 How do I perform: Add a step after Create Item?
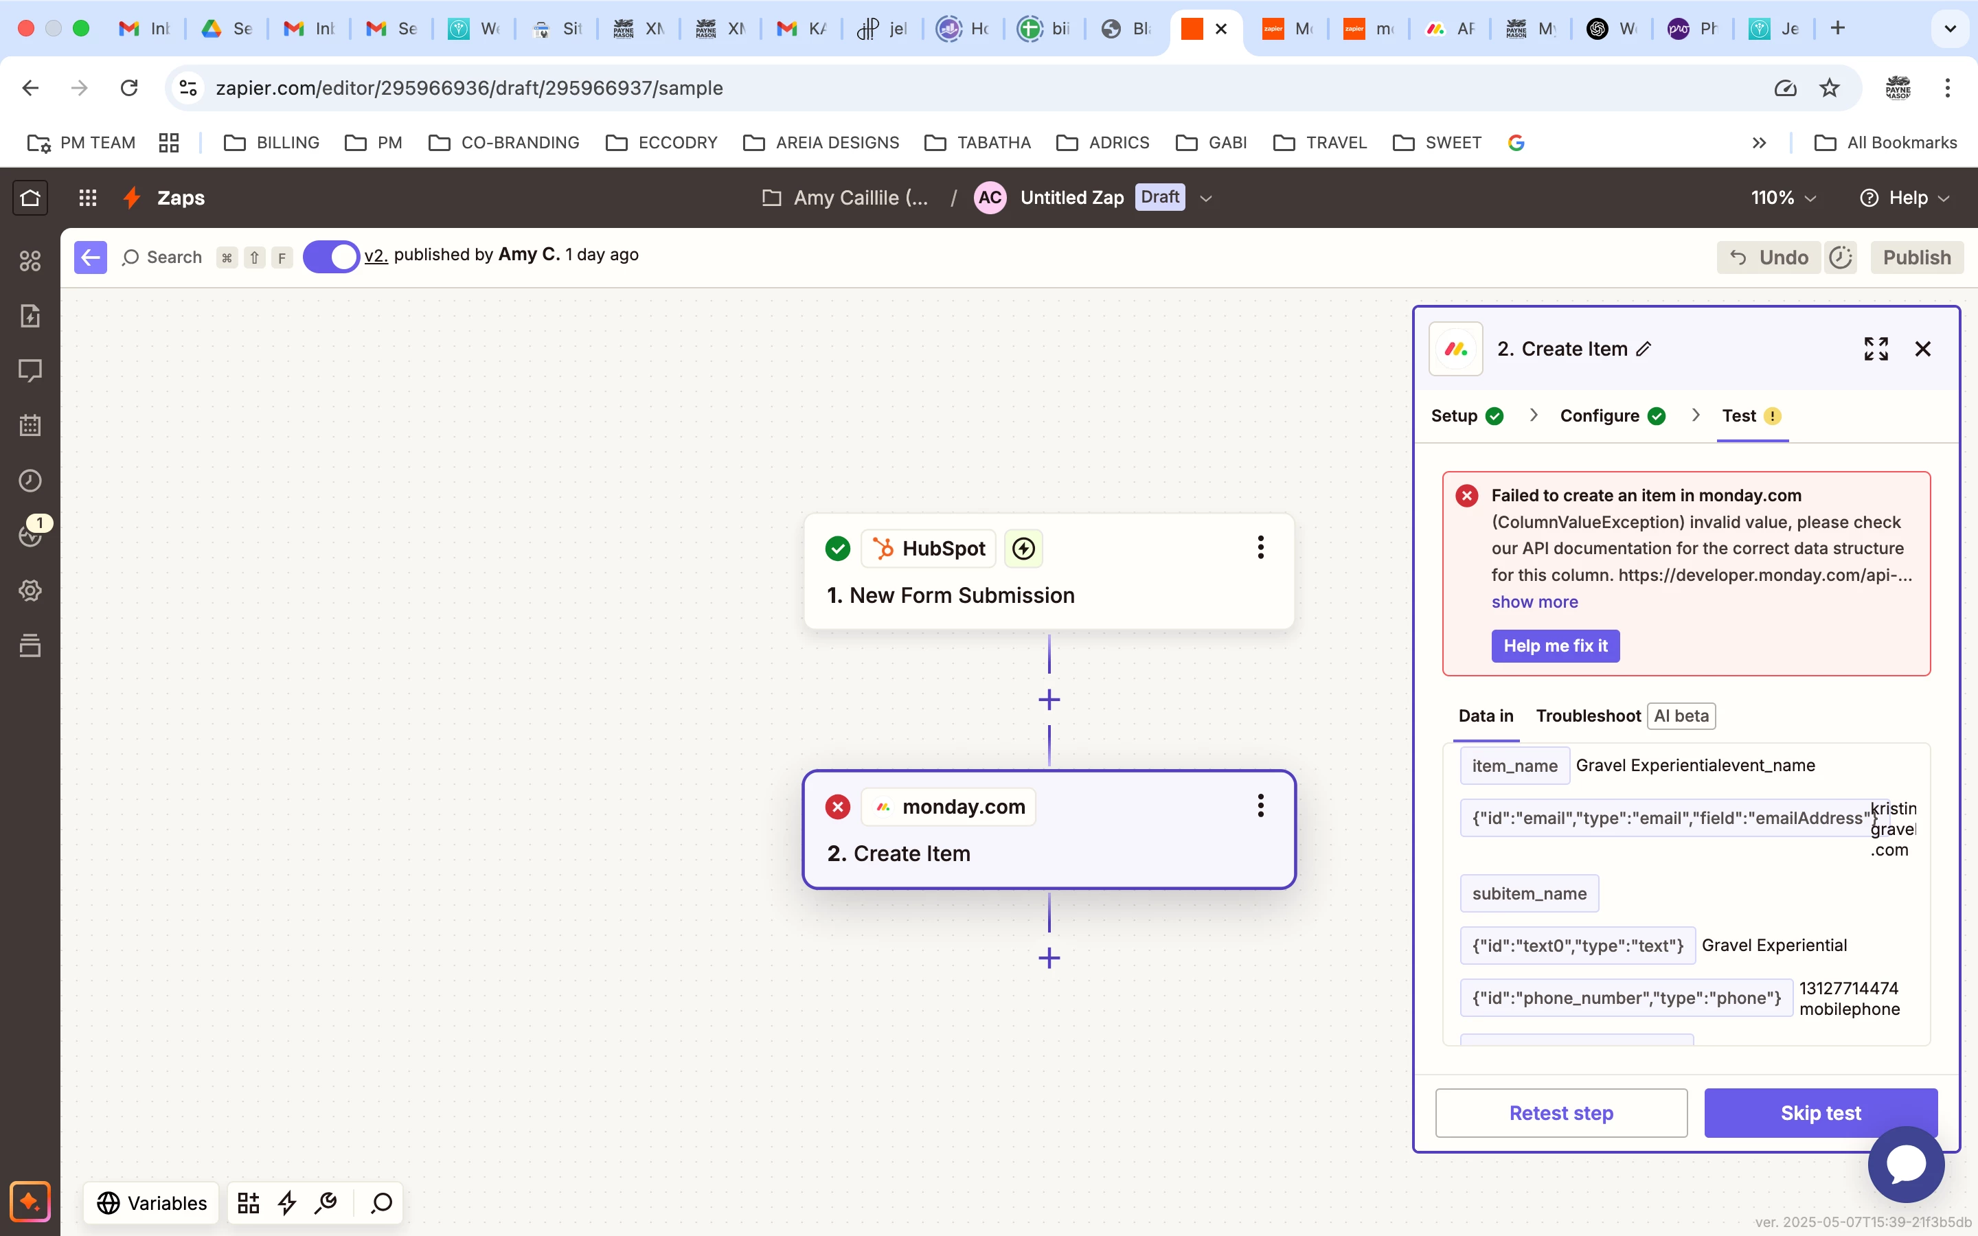click(1049, 958)
